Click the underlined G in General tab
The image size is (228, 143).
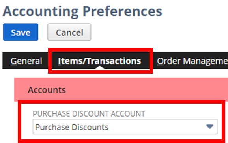14,61
